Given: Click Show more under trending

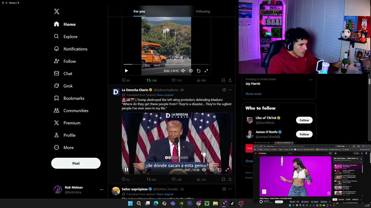Looking at the screenshot, I should click(253, 94).
